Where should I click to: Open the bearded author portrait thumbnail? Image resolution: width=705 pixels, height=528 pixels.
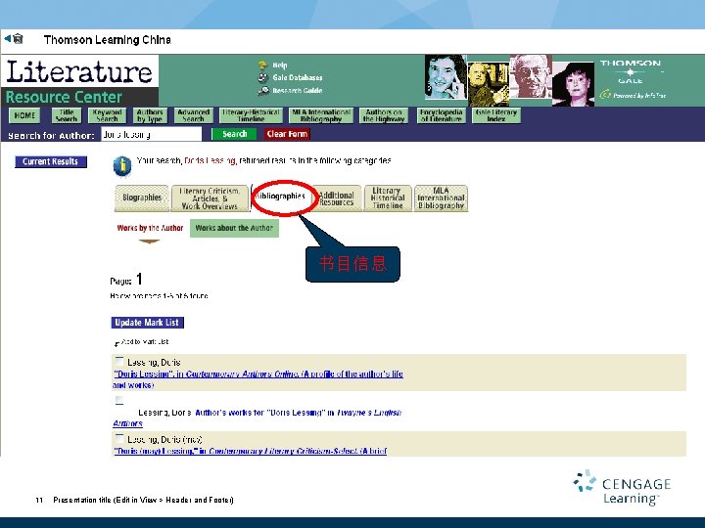point(488,84)
